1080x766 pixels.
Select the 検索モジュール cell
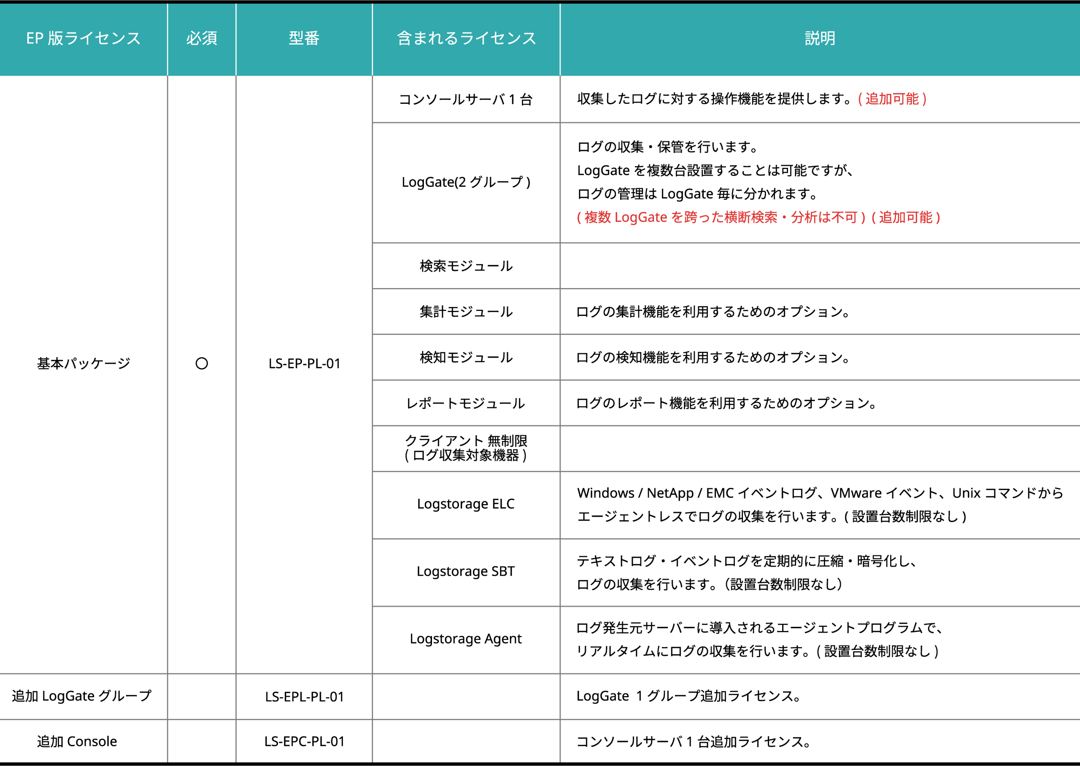pos(466,266)
